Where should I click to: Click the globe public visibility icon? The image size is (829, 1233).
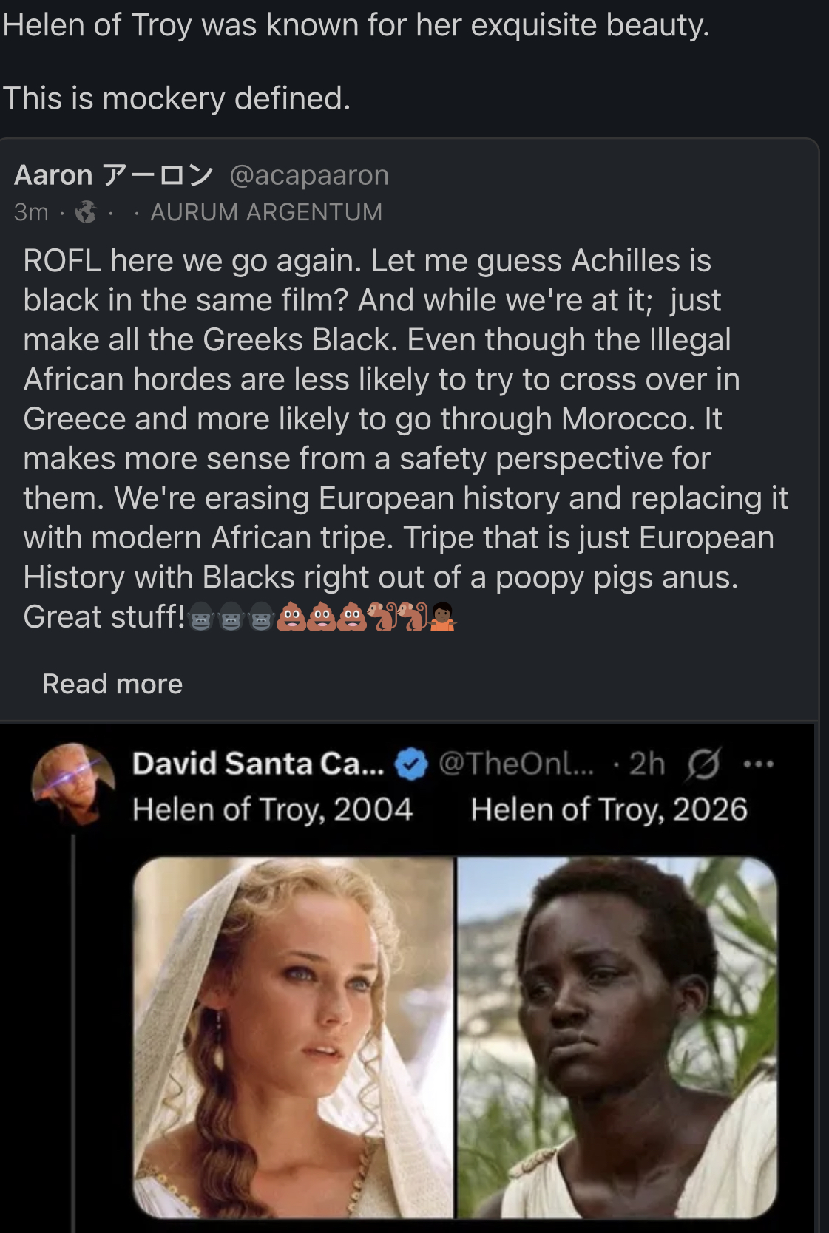tap(87, 212)
